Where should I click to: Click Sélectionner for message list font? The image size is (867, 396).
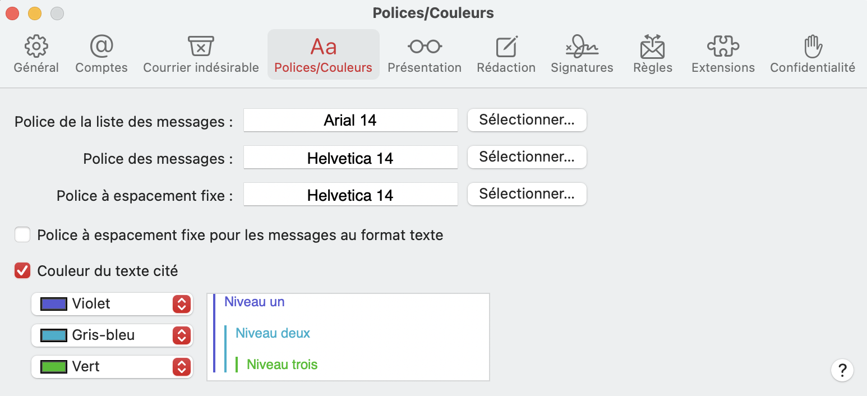click(527, 120)
